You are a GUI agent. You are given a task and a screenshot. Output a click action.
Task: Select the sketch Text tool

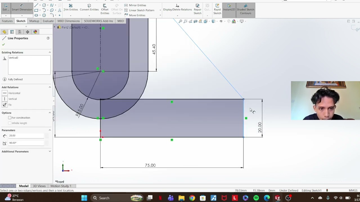coord(60,10)
